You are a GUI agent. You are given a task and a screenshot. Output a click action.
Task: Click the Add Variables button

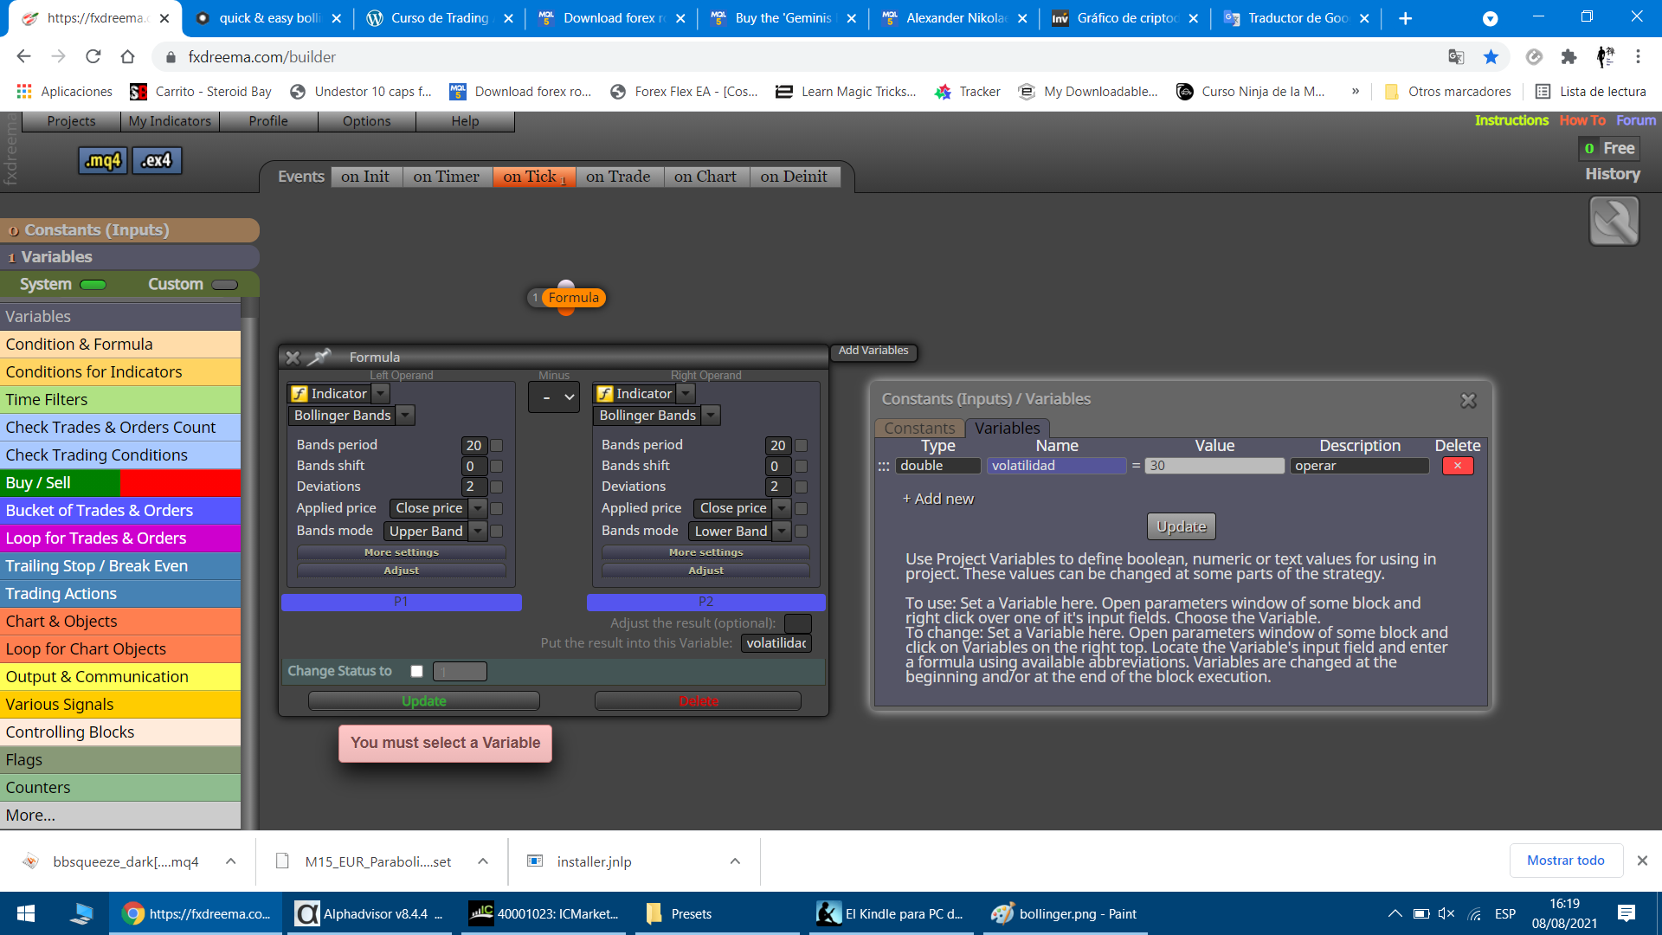(873, 351)
